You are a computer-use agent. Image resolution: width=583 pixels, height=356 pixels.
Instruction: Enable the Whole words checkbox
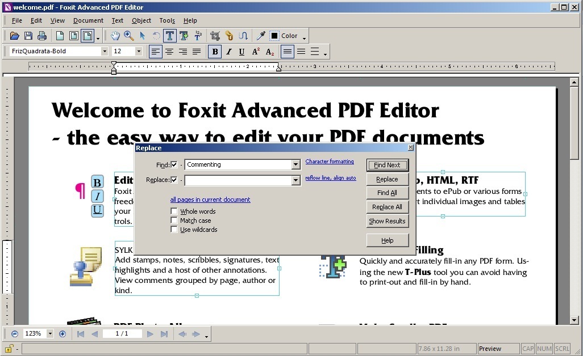[x=174, y=211]
